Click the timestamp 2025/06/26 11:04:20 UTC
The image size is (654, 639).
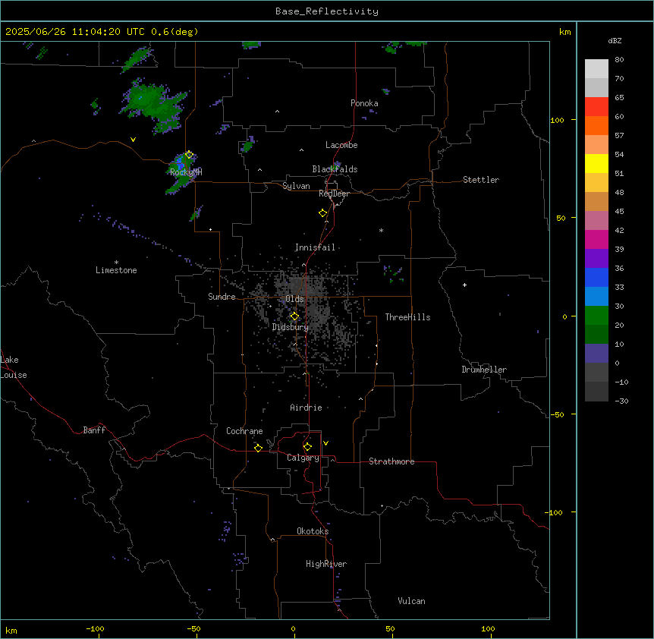[75, 32]
